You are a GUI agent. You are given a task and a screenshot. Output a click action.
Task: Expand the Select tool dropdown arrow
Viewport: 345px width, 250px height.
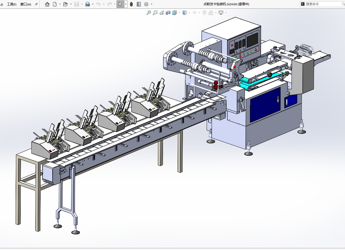click(126, 4)
